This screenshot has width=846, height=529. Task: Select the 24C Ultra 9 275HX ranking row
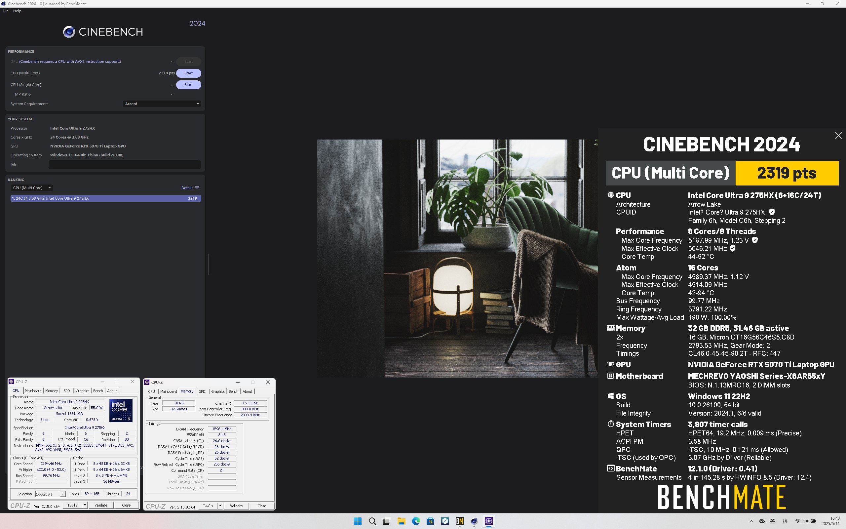[105, 198]
